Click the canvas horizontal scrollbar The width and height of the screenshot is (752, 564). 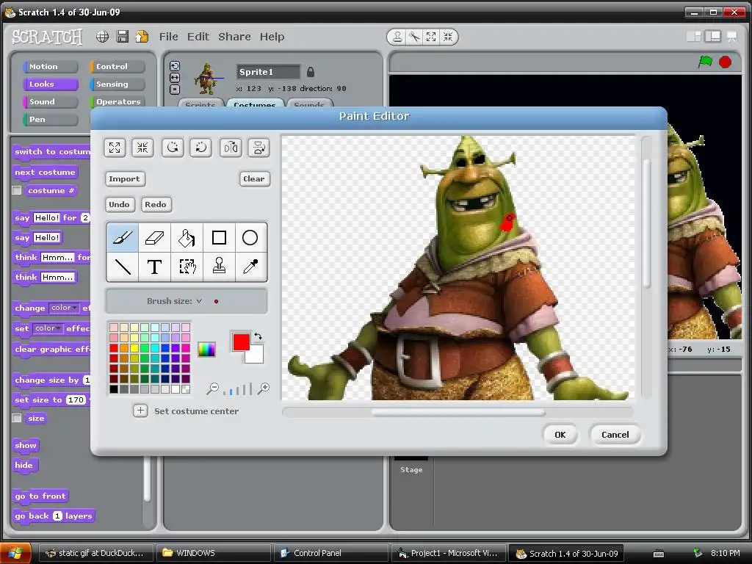(x=458, y=413)
